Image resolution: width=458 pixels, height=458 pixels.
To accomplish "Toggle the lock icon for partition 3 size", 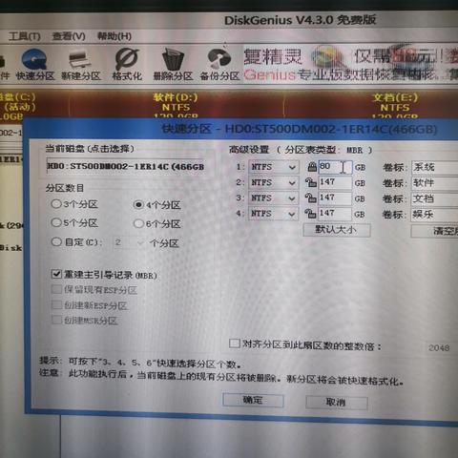I will click(x=311, y=198).
